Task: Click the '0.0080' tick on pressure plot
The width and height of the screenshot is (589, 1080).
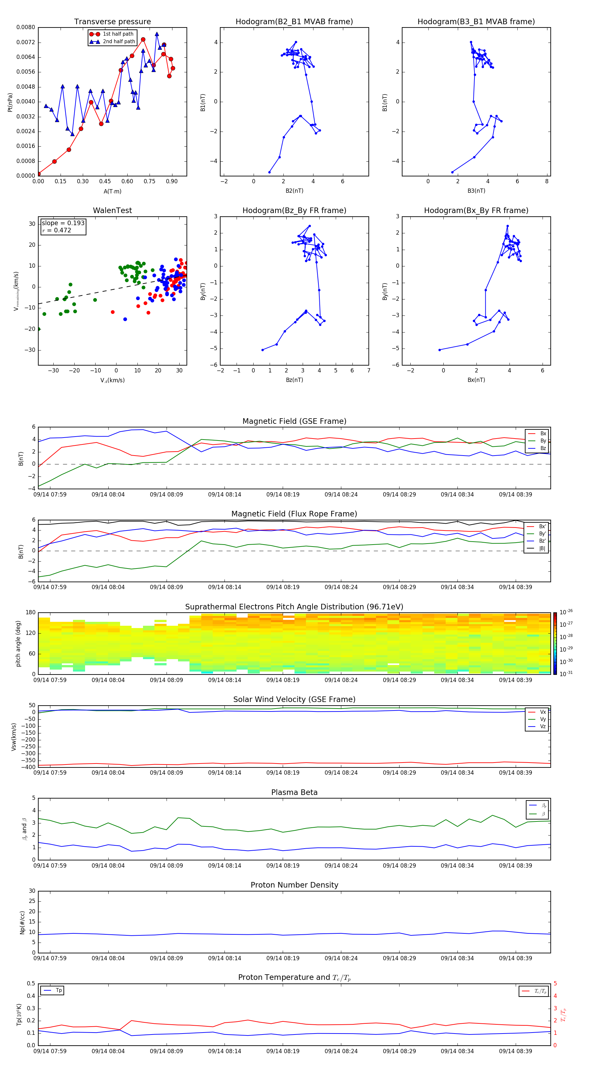Action: click(x=26, y=27)
